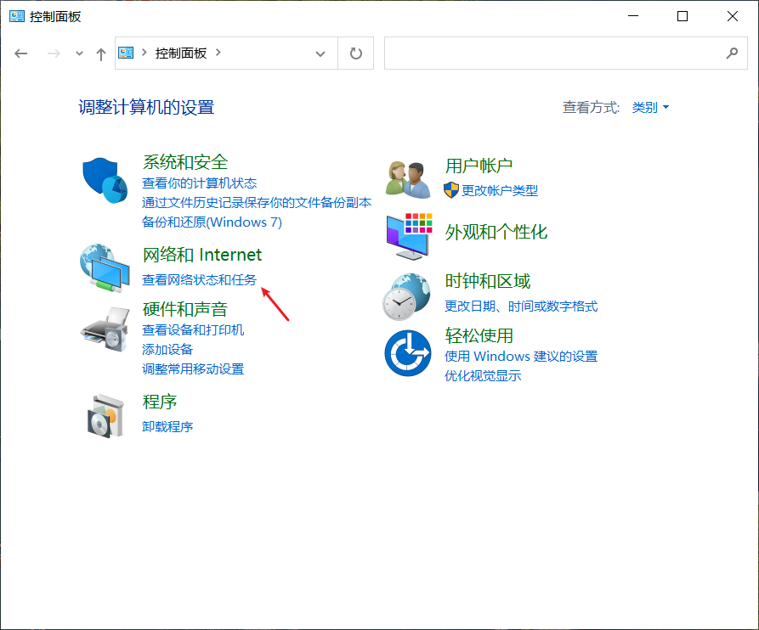The width and height of the screenshot is (759, 630).
Task: Click the search magnifier icon
Action: click(732, 53)
